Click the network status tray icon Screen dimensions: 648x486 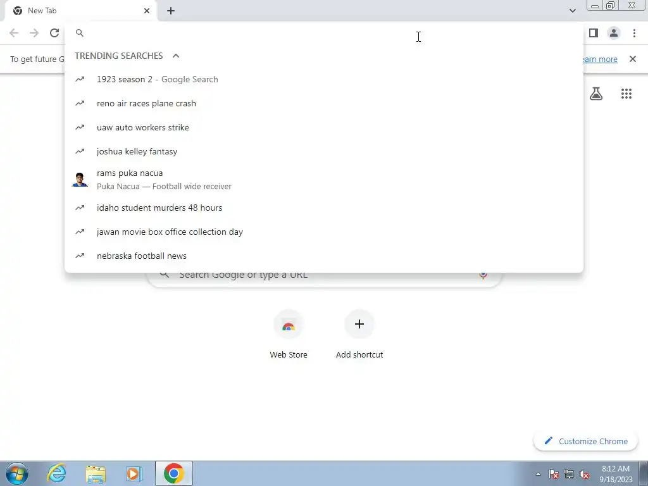point(569,474)
